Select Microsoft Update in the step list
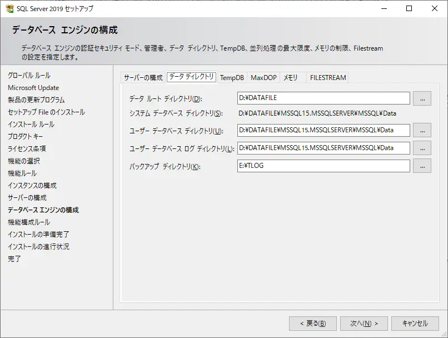Image resolution: width=448 pixels, height=338 pixels. pyautogui.click(x=33, y=88)
